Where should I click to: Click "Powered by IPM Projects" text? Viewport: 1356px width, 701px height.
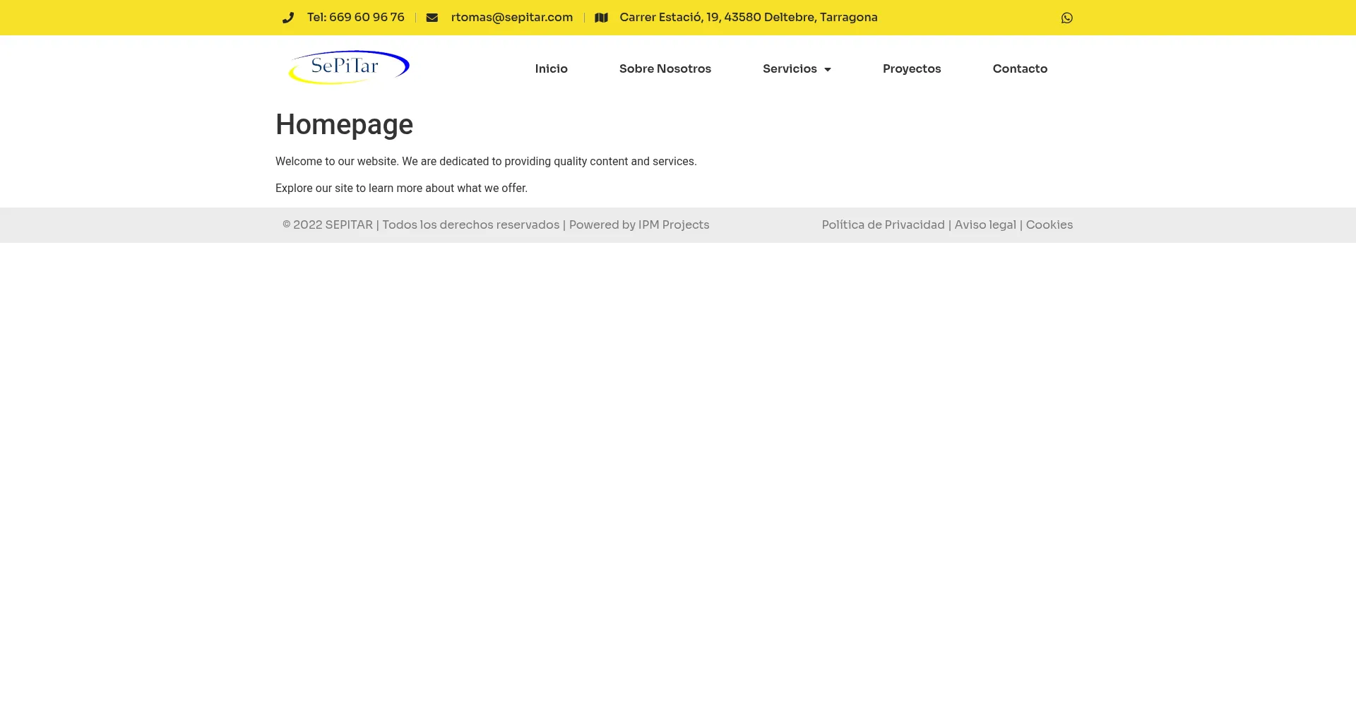(x=639, y=224)
